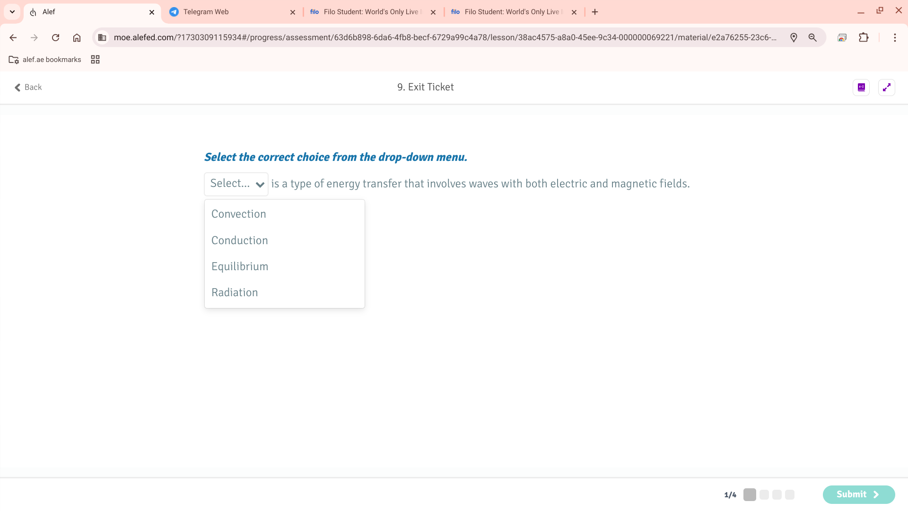
Task: Toggle fullscreen with purple expand icon
Action: [886, 87]
